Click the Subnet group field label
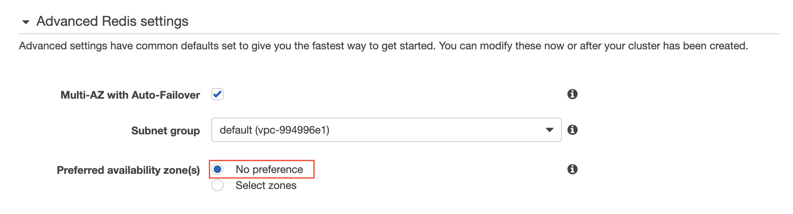 (165, 131)
